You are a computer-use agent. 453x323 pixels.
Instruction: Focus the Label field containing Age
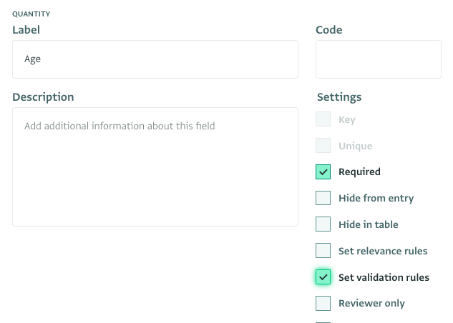point(155,59)
